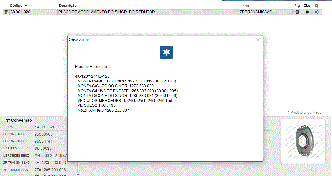Select conversion ZF=1285 233 003
This screenshot has height=176, width=332.
click(50, 163)
